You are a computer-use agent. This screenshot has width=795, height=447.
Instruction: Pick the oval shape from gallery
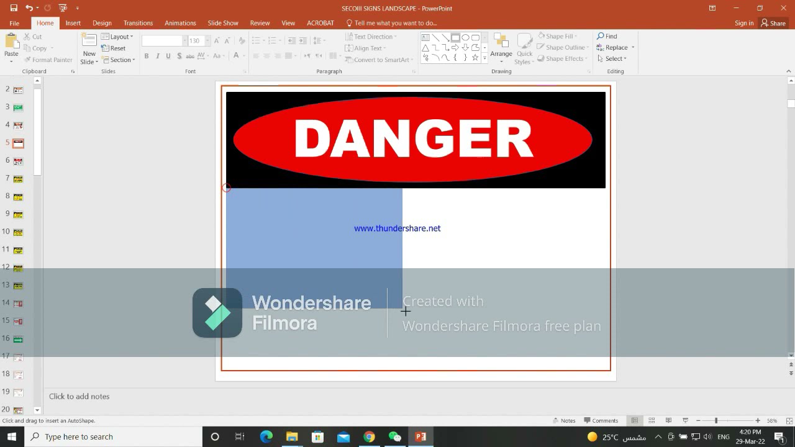[465, 37]
